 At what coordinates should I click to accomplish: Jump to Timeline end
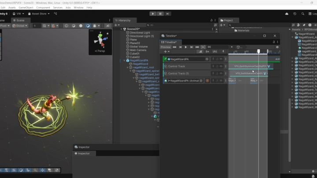pos(197,47)
